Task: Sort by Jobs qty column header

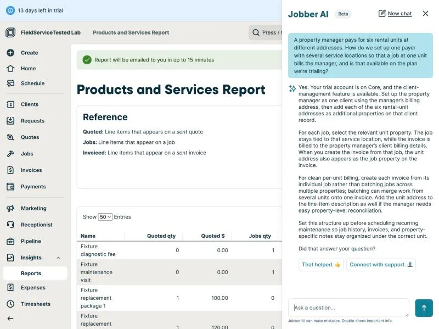Action: click(x=260, y=236)
